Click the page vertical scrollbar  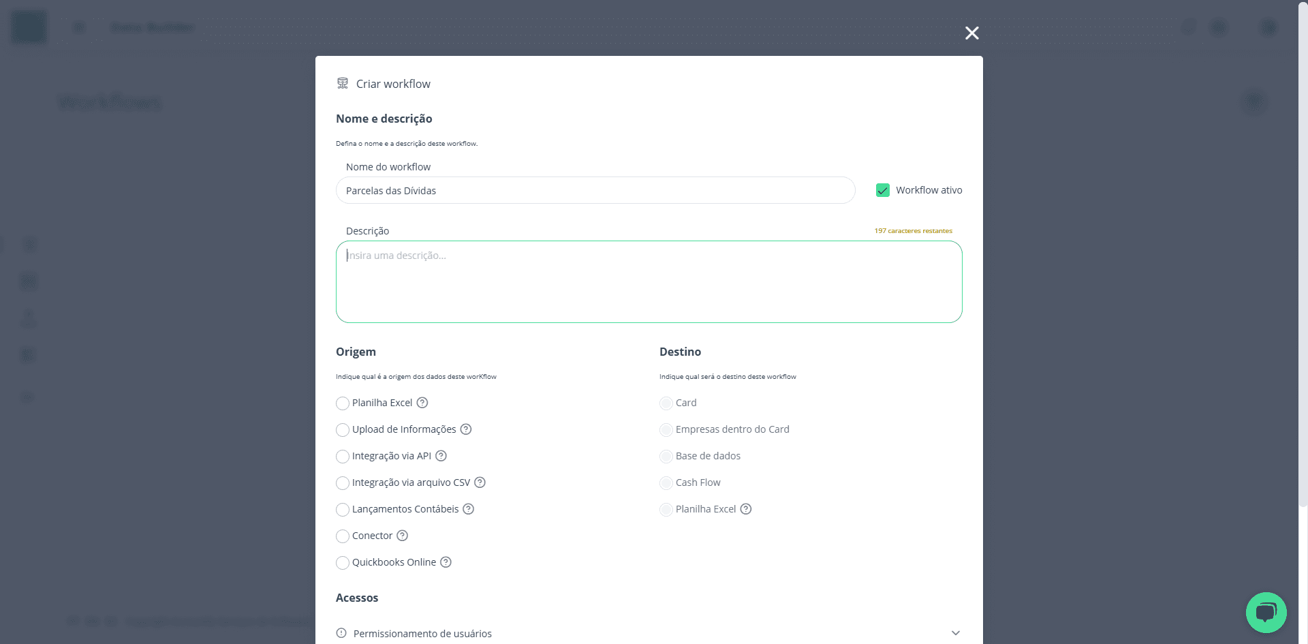pyautogui.click(x=1303, y=256)
